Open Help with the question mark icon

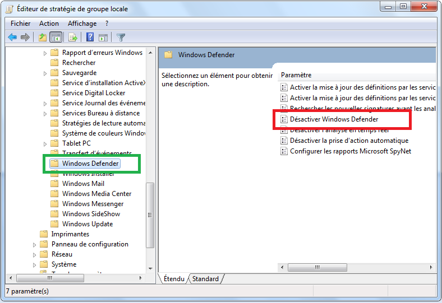[90, 38]
